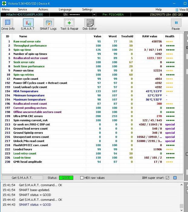188x212 pixels.
Task: Select the Power-on time attribute
Action: tap(92, 70)
